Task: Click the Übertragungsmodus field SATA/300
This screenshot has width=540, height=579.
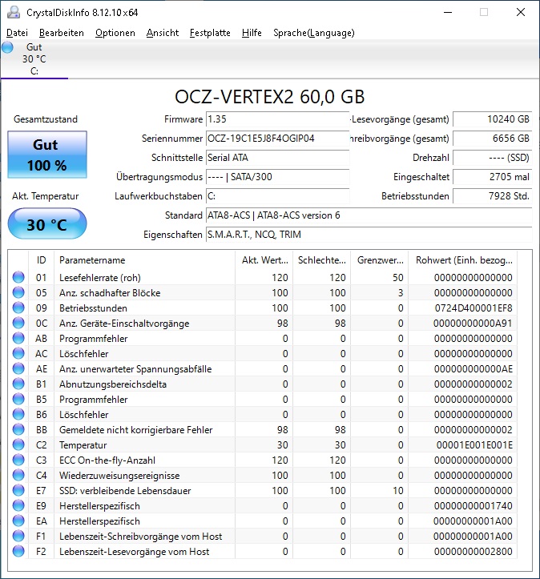Action: click(x=277, y=177)
